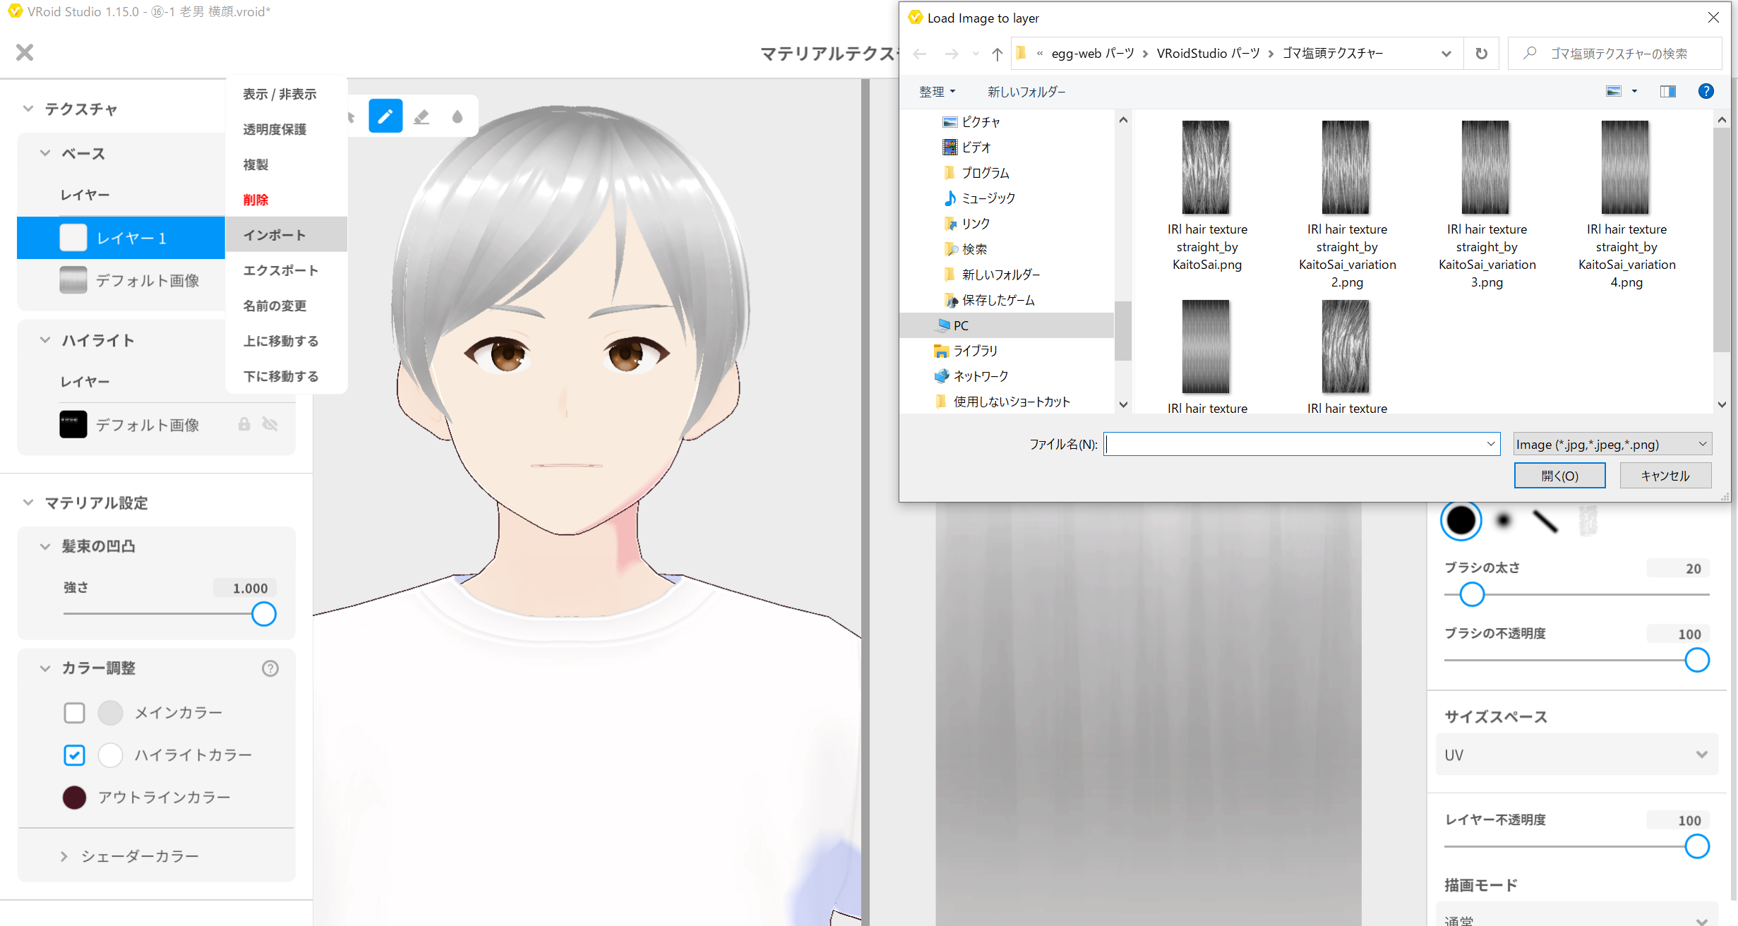Choose the solid round brush preset
This screenshot has height=926, width=1738.
click(x=1461, y=521)
